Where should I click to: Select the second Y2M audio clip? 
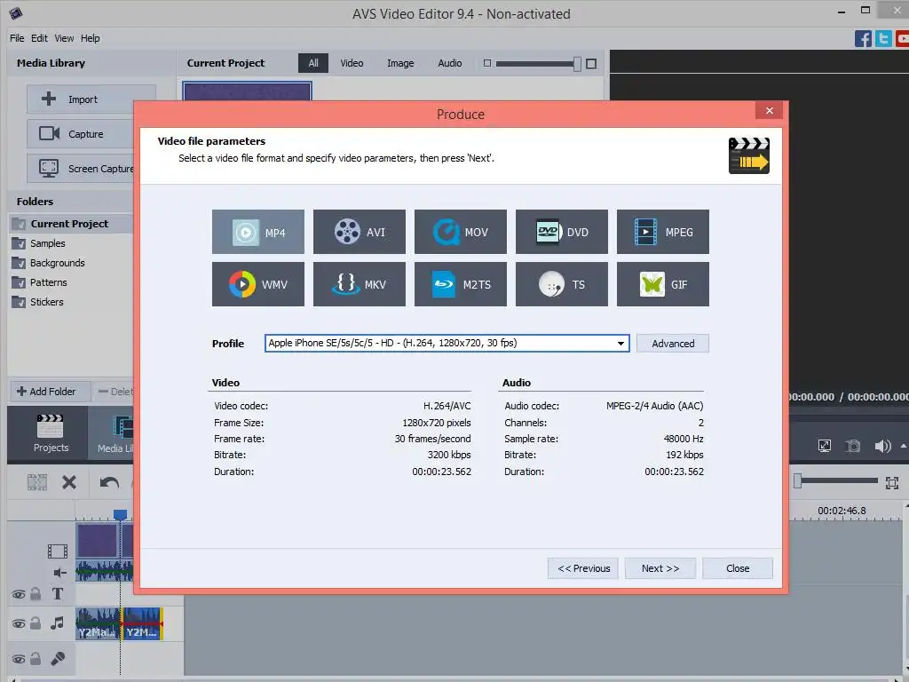(x=142, y=623)
